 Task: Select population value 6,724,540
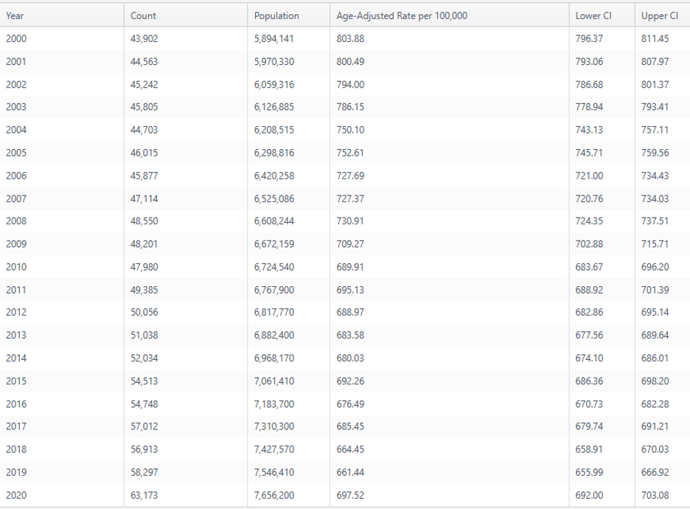click(273, 267)
